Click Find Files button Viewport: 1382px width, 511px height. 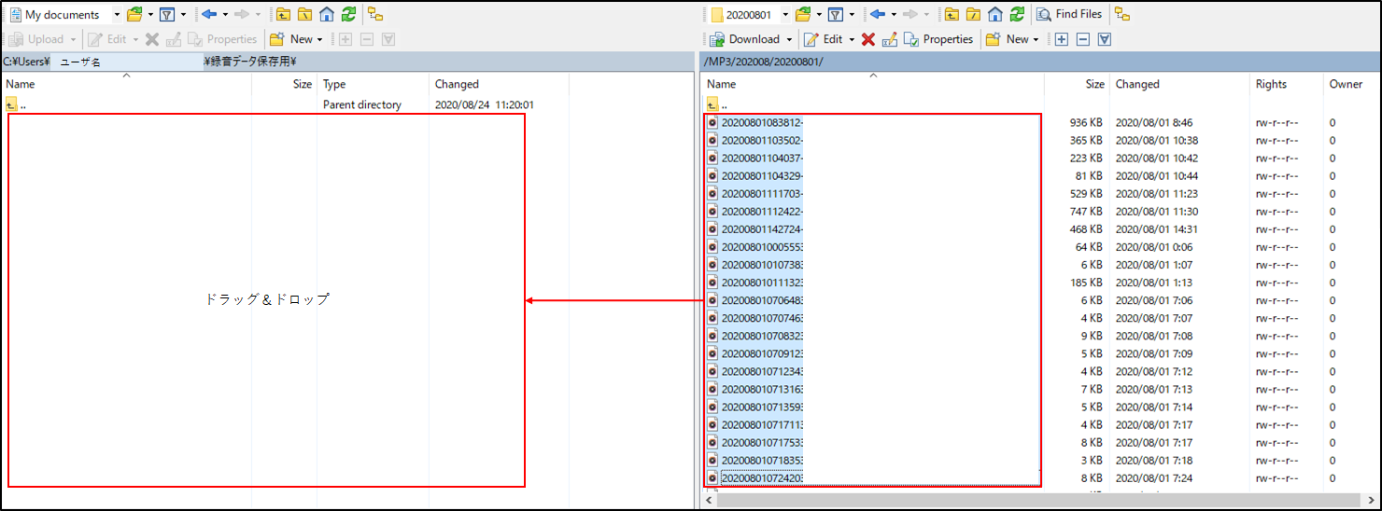point(1069,14)
